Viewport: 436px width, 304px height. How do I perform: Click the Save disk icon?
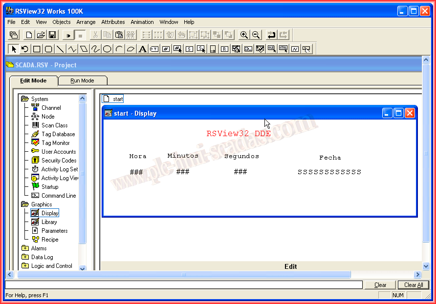click(52, 35)
